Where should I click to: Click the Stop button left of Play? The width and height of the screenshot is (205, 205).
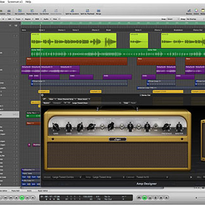click(17, 198)
